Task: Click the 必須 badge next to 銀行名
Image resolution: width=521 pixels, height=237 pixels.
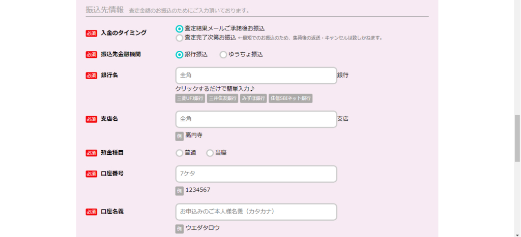Action: 91,76
